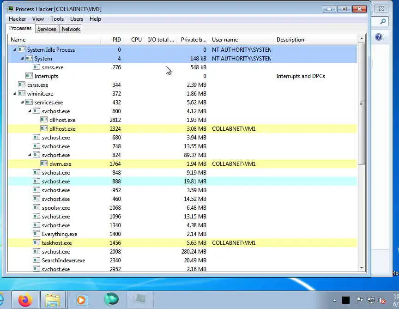Click the vertical scrollbar thumb
Image resolution: width=399 pixels, height=309 pixels.
pyautogui.click(x=361, y=103)
